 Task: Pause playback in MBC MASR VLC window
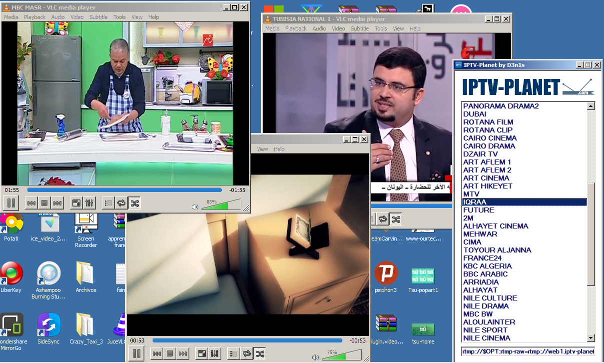[x=10, y=203]
